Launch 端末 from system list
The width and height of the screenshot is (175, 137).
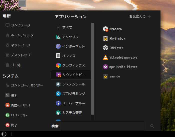click(14, 95)
